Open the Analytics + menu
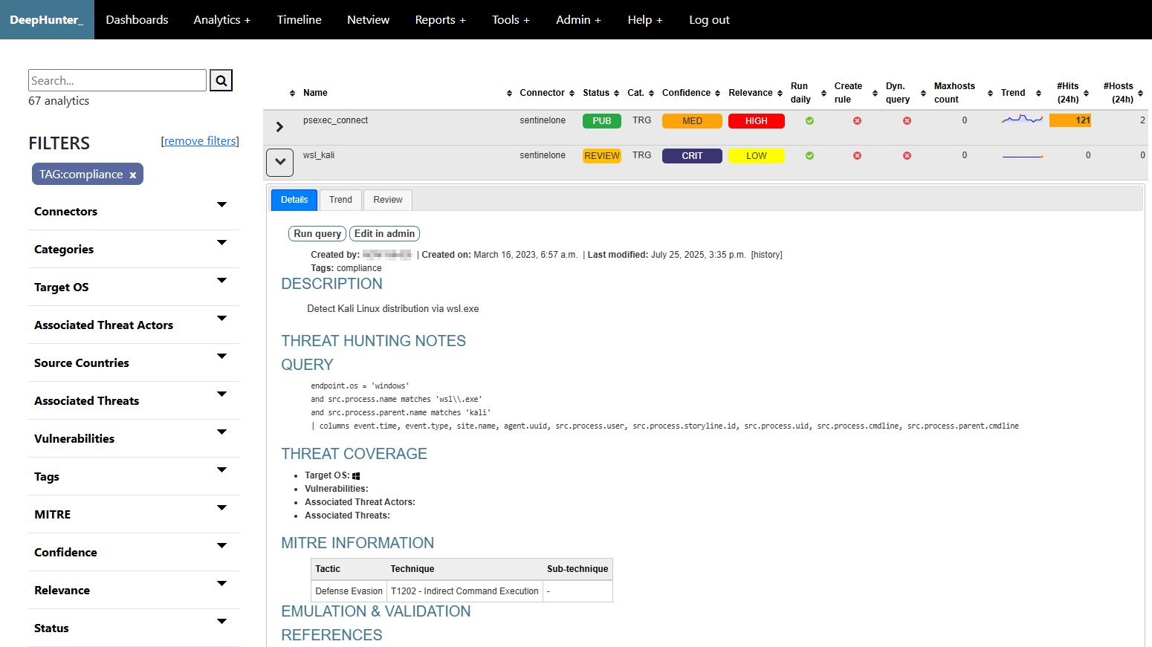Image resolution: width=1152 pixels, height=647 pixels. click(x=221, y=19)
